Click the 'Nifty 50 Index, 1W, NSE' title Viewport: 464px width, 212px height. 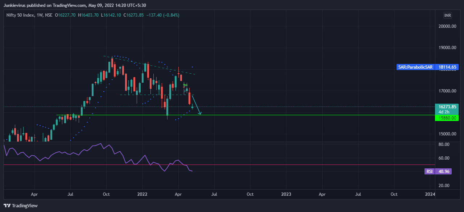(29, 15)
